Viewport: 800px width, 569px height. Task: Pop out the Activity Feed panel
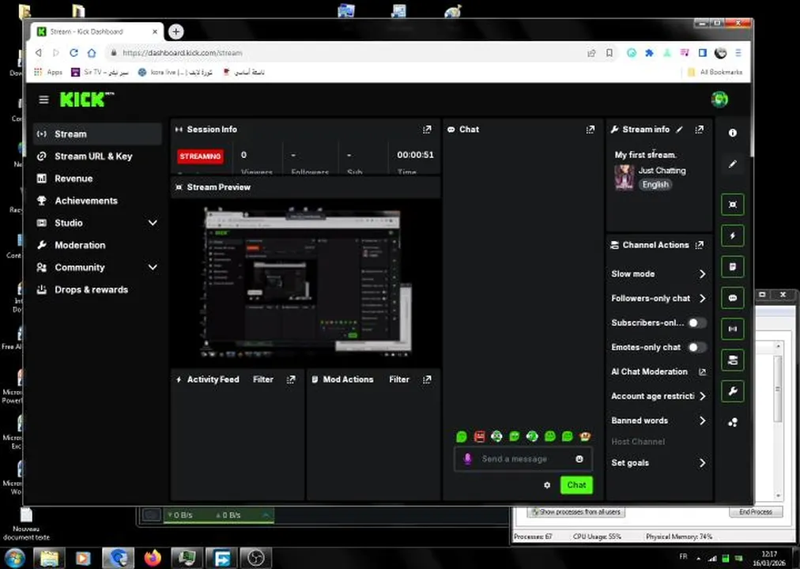tap(291, 379)
